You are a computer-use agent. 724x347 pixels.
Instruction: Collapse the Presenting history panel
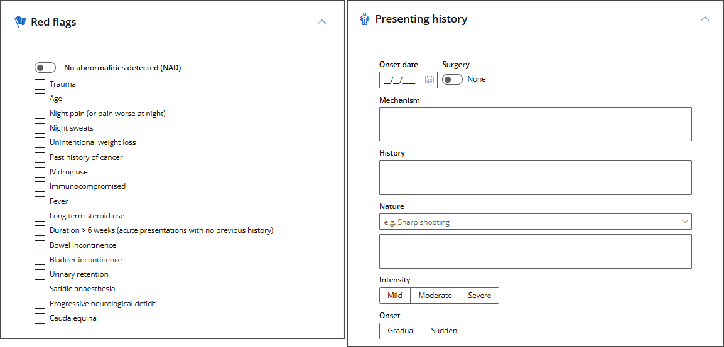705,19
